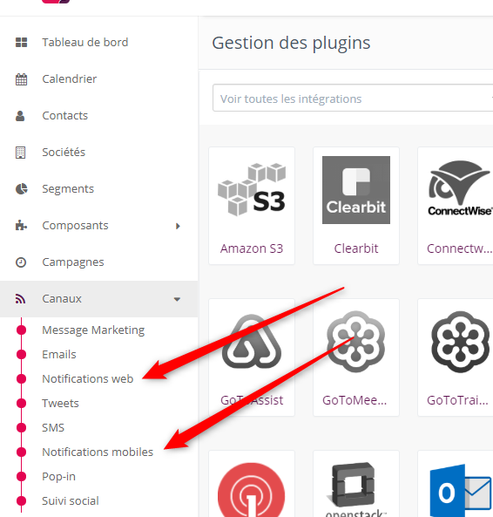Image resolution: width=493 pixels, height=517 pixels.
Task: Click the GoToTrai... plugin name
Action: tap(457, 400)
